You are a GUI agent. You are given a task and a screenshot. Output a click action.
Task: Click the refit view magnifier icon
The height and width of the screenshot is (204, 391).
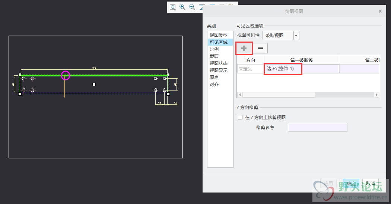[x=172, y=7]
